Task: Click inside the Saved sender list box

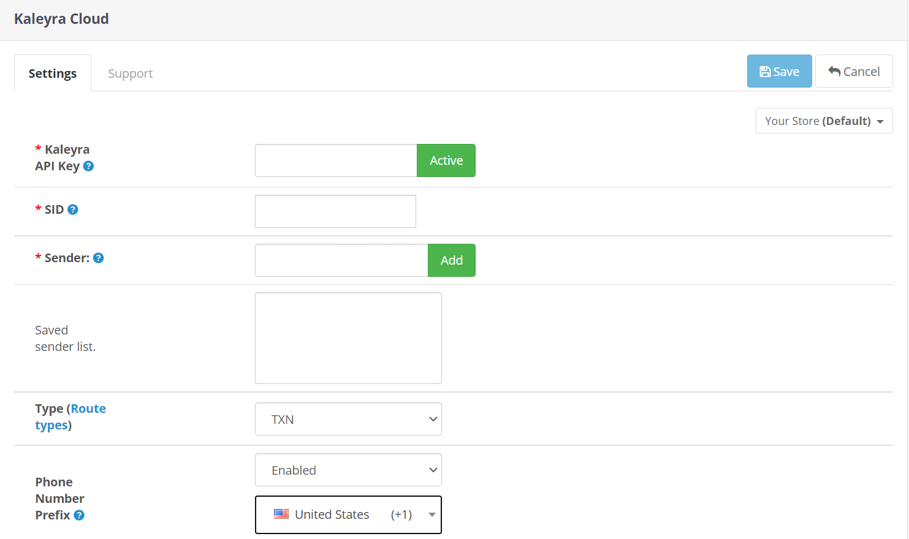Action: tap(348, 338)
